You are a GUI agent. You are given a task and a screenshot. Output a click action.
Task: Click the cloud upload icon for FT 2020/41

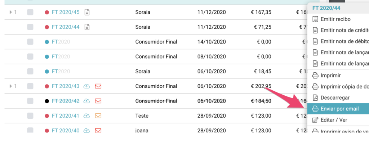pos(87,115)
